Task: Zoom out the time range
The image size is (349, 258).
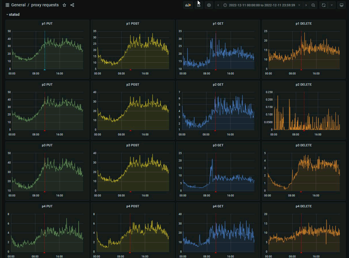Action: 313,5
